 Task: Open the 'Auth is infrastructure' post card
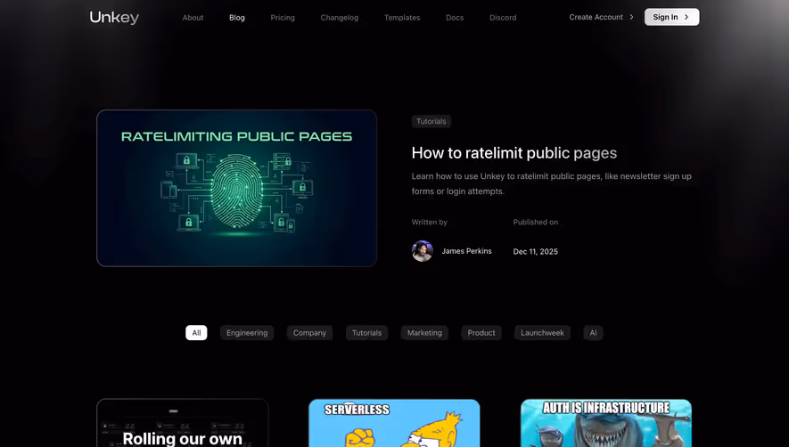point(606,423)
